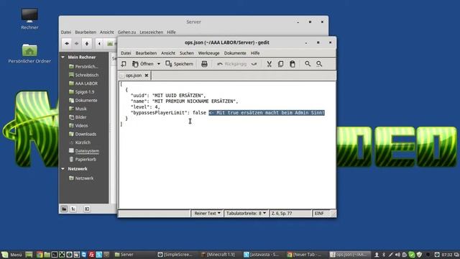The height and width of the screenshot is (259, 460).
Task: Open Gehen zu menu in Server window
Action: (126, 32)
